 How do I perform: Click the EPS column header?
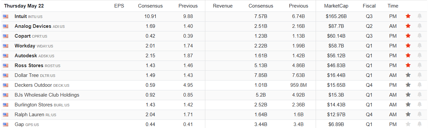(x=119, y=6)
